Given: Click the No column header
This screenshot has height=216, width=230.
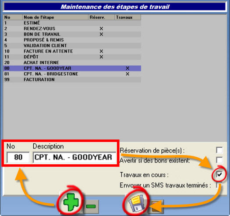Looking at the screenshot, I should tap(13, 18).
